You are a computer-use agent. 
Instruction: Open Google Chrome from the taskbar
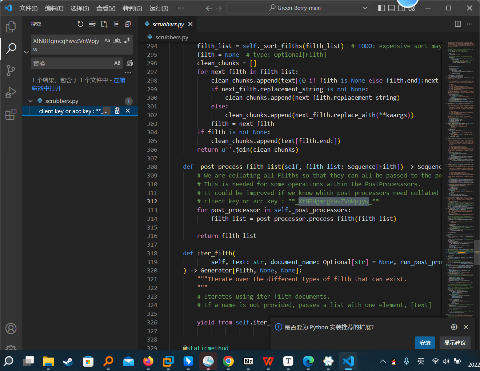pos(228,361)
